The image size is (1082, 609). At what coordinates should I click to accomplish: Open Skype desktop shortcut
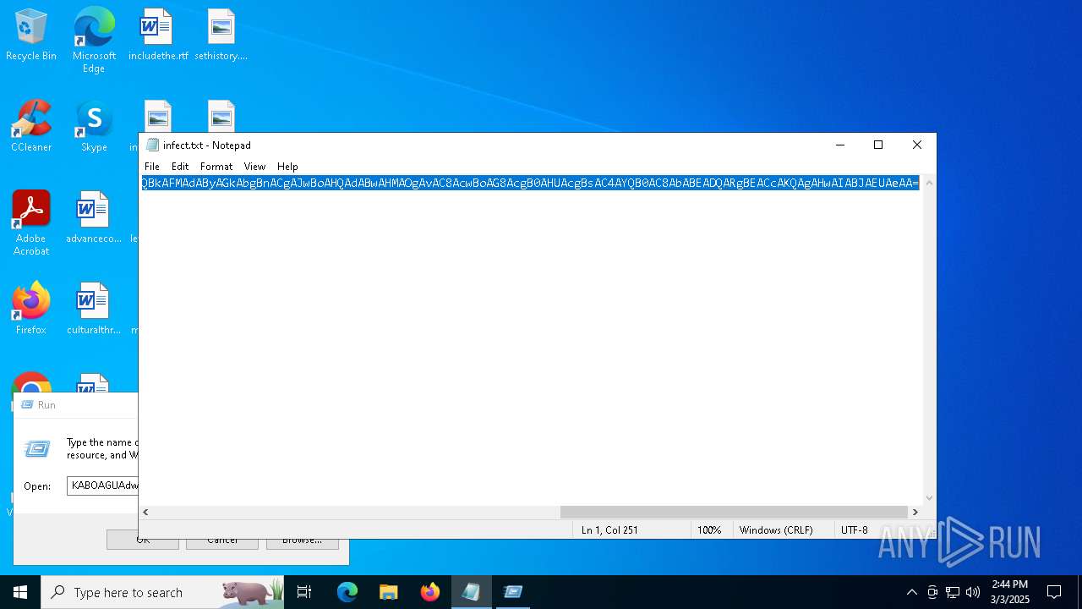point(94,126)
